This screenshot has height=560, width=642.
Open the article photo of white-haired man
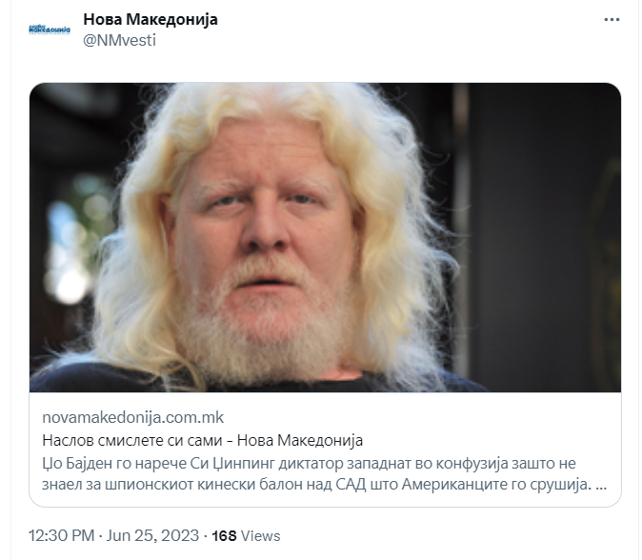click(325, 237)
